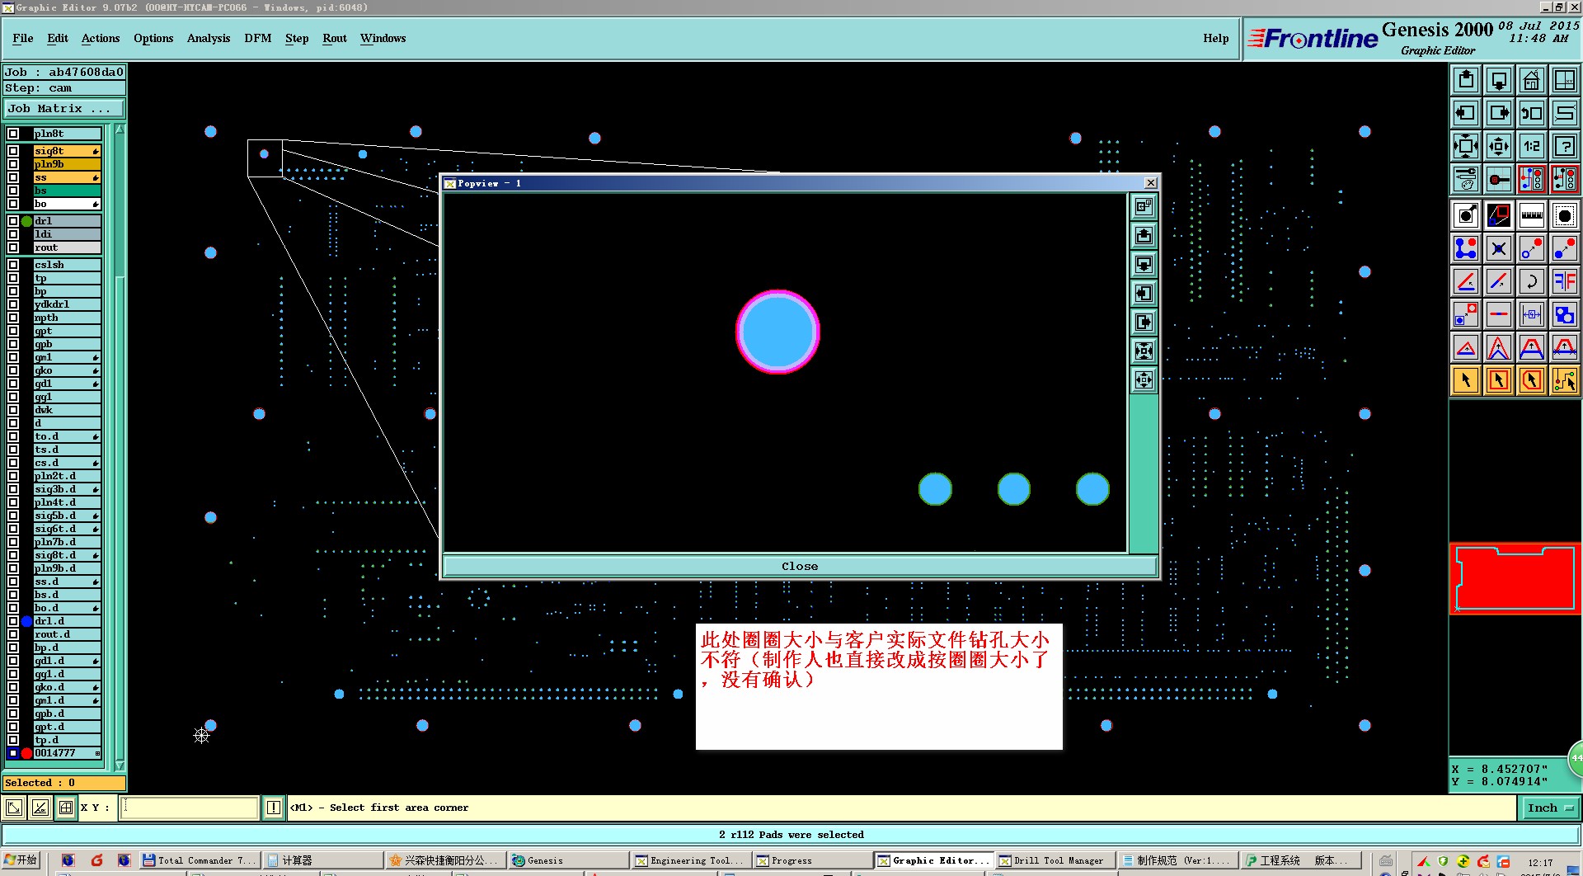The width and height of the screenshot is (1583, 876).
Task: Toggle checkbox for layer pln8t
Action: tap(13, 134)
